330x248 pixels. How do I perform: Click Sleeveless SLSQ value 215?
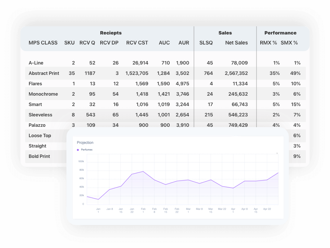(209, 115)
